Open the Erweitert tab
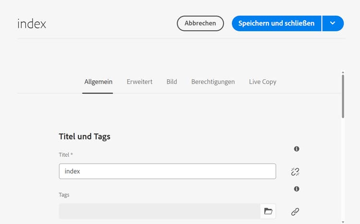The height and width of the screenshot is (224, 360). 139,82
